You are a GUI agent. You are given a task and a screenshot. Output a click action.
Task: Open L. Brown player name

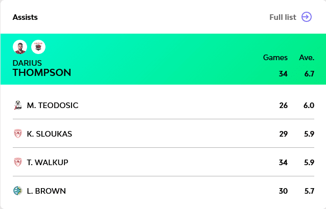46,191
